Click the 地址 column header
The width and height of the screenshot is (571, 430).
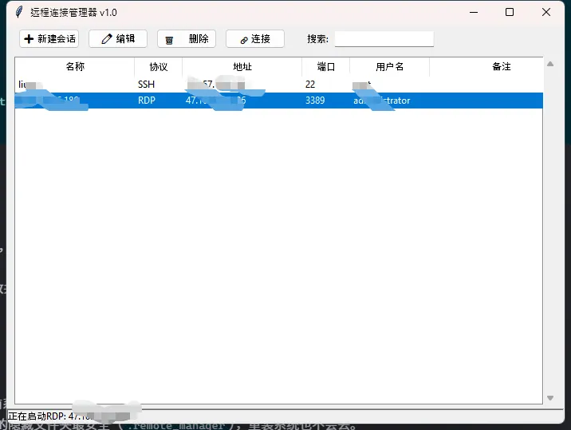pos(242,67)
